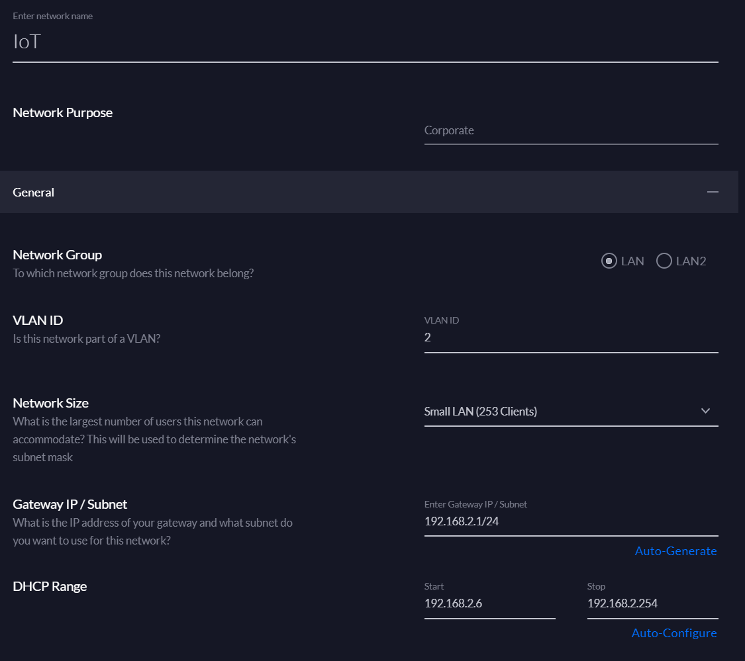Click the Auto-Generate link
This screenshot has height=661, width=745.
(675, 551)
